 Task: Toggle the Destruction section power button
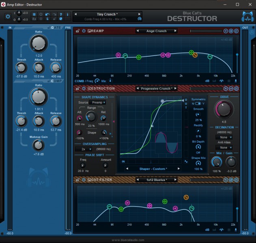click(84, 88)
